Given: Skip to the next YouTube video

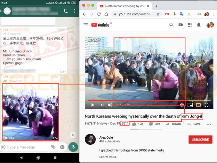Looking at the screenshot, I should click(102, 105).
